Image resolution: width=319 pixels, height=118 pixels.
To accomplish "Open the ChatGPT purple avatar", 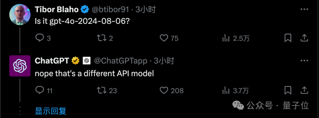I will 20,66.
